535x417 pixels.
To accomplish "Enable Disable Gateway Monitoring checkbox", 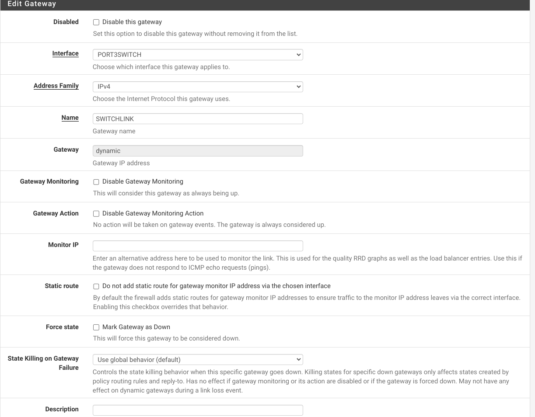I will click(96, 182).
